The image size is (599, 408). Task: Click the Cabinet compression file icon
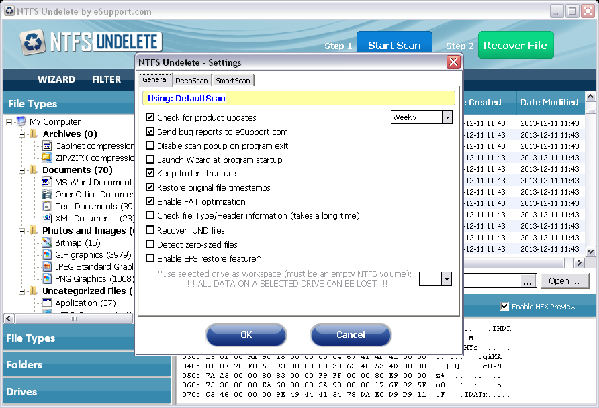(47, 146)
